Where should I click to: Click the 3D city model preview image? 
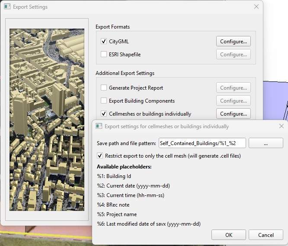tap(47, 120)
